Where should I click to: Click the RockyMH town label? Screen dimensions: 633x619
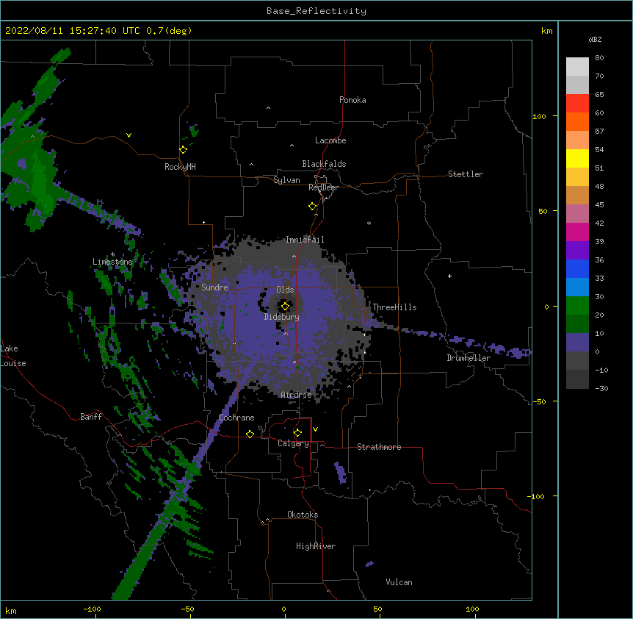coord(180,167)
